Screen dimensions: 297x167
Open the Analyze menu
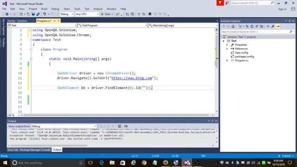point(98,9)
